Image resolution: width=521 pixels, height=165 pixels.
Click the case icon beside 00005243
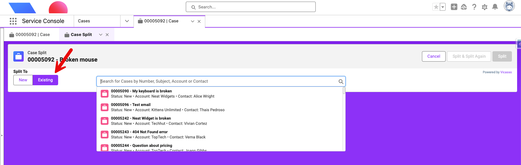point(105,135)
